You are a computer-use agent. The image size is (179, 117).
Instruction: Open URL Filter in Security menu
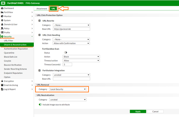point(9,41)
